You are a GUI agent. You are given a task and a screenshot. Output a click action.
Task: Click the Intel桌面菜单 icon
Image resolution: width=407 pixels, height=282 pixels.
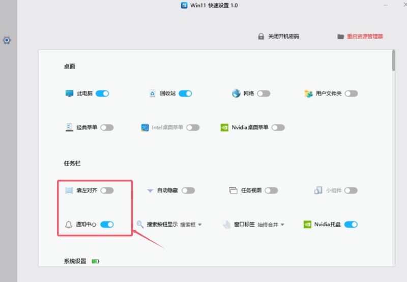pyautogui.click(x=145, y=128)
